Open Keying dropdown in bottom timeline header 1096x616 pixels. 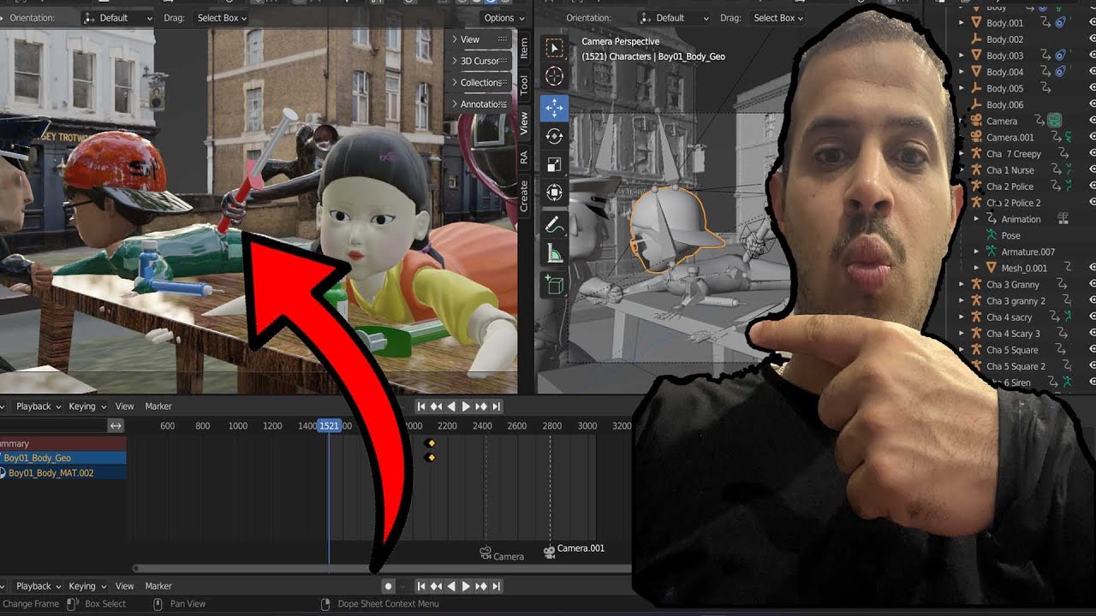[86, 586]
